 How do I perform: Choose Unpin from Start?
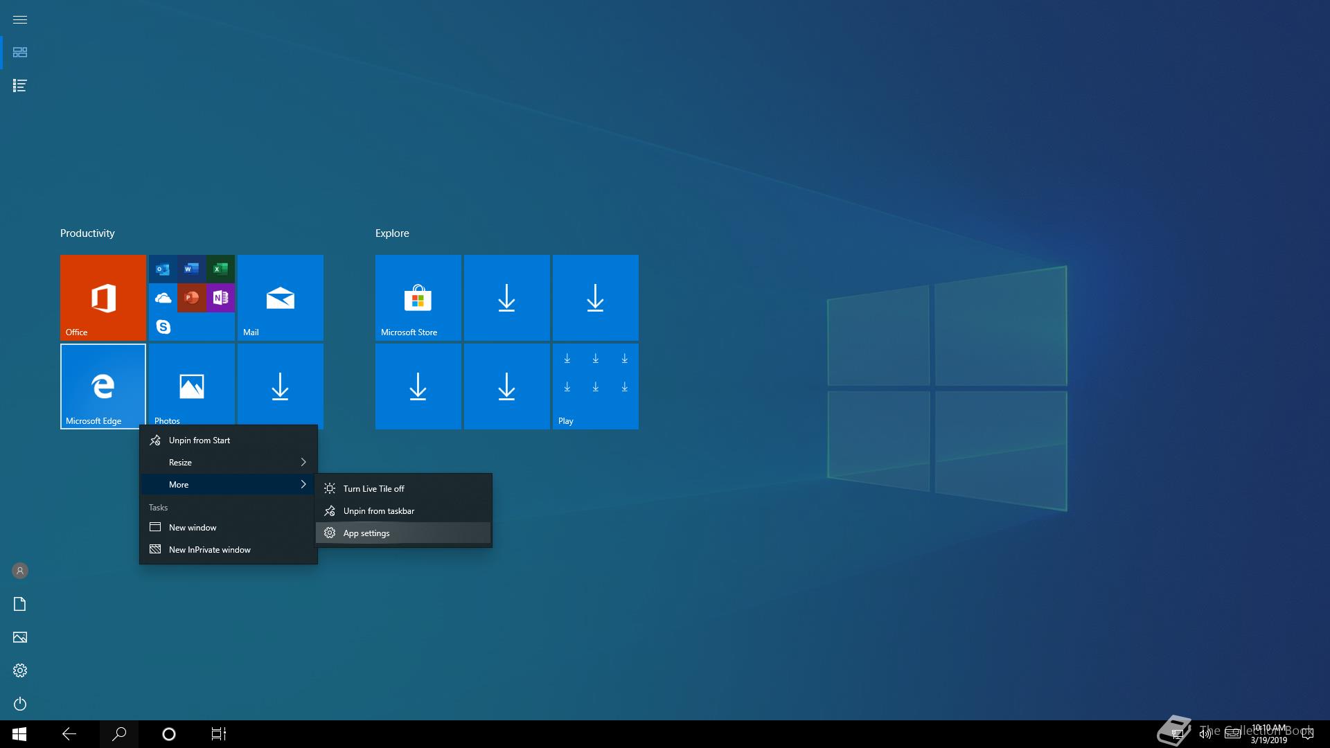point(229,440)
